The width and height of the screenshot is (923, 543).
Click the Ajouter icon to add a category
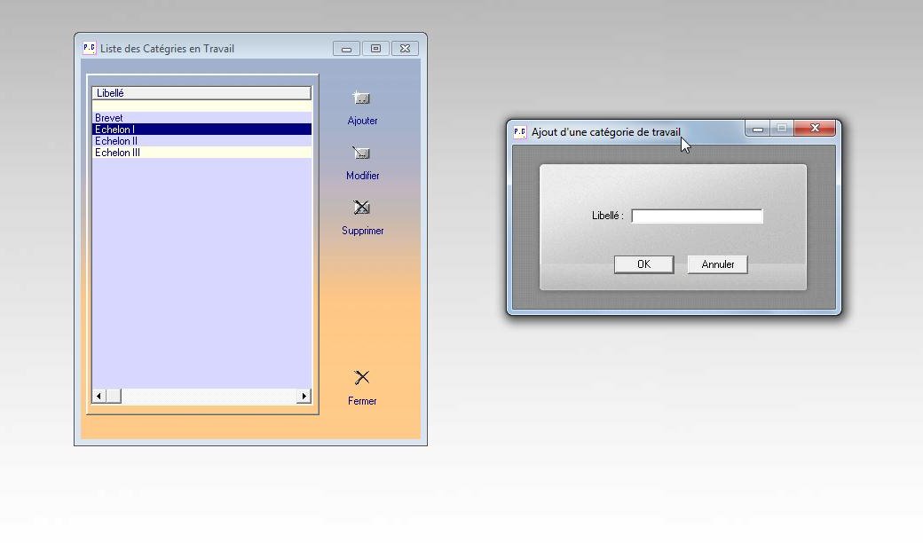pyautogui.click(x=361, y=98)
